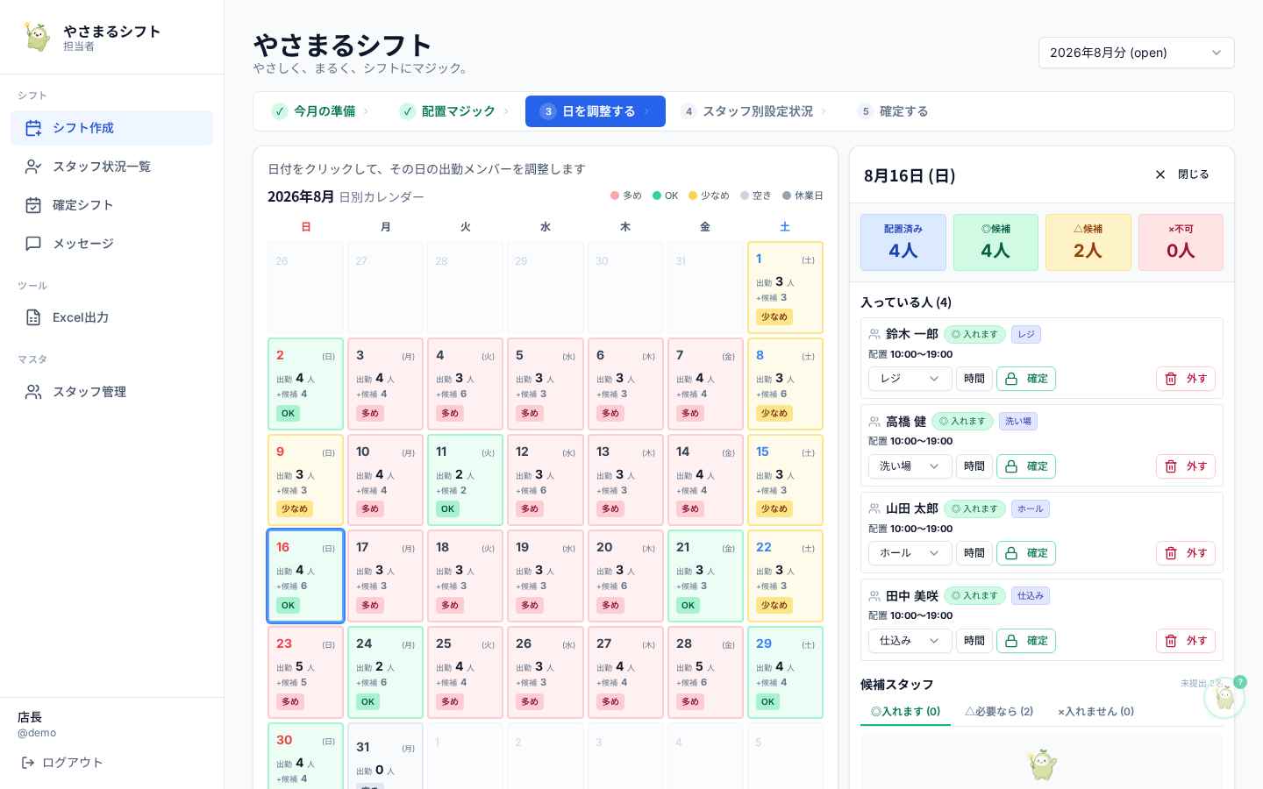Go to step 5 確定する
This screenshot has width=1263, height=789.
tap(893, 111)
